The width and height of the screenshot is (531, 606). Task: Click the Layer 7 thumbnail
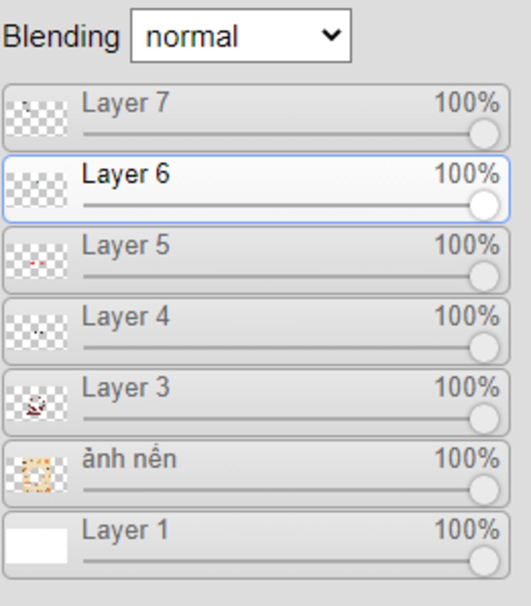pyautogui.click(x=36, y=118)
